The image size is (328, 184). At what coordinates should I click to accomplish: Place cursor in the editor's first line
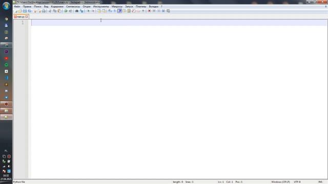coord(179,22)
